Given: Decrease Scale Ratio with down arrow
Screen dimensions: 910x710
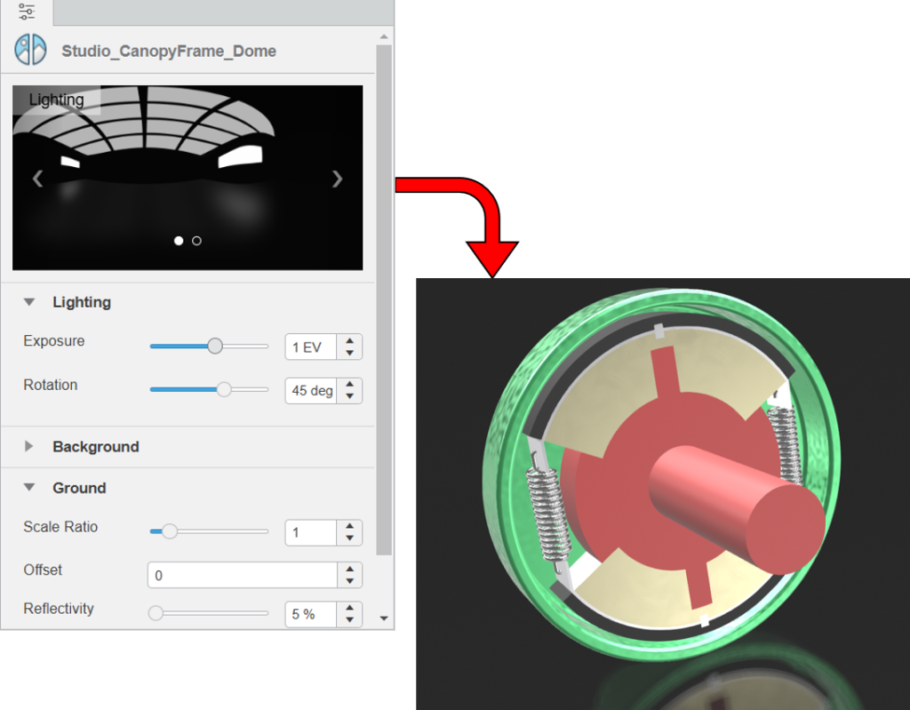Looking at the screenshot, I should [349, 538].
